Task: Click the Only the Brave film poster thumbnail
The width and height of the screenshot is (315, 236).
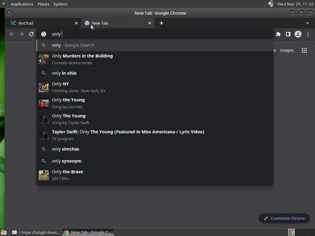Action: pos(44,175)
